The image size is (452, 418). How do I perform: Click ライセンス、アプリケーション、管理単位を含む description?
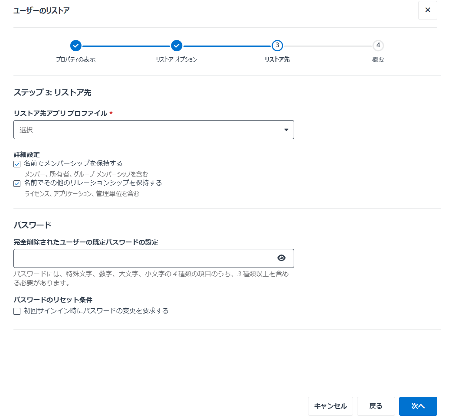(82, 193)
